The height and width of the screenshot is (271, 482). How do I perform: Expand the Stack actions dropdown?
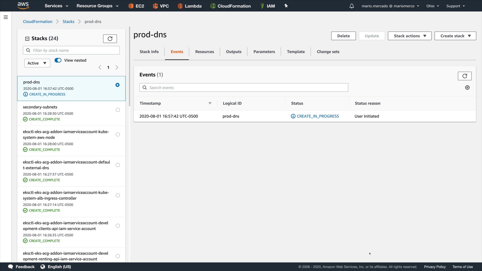point(409,36)
